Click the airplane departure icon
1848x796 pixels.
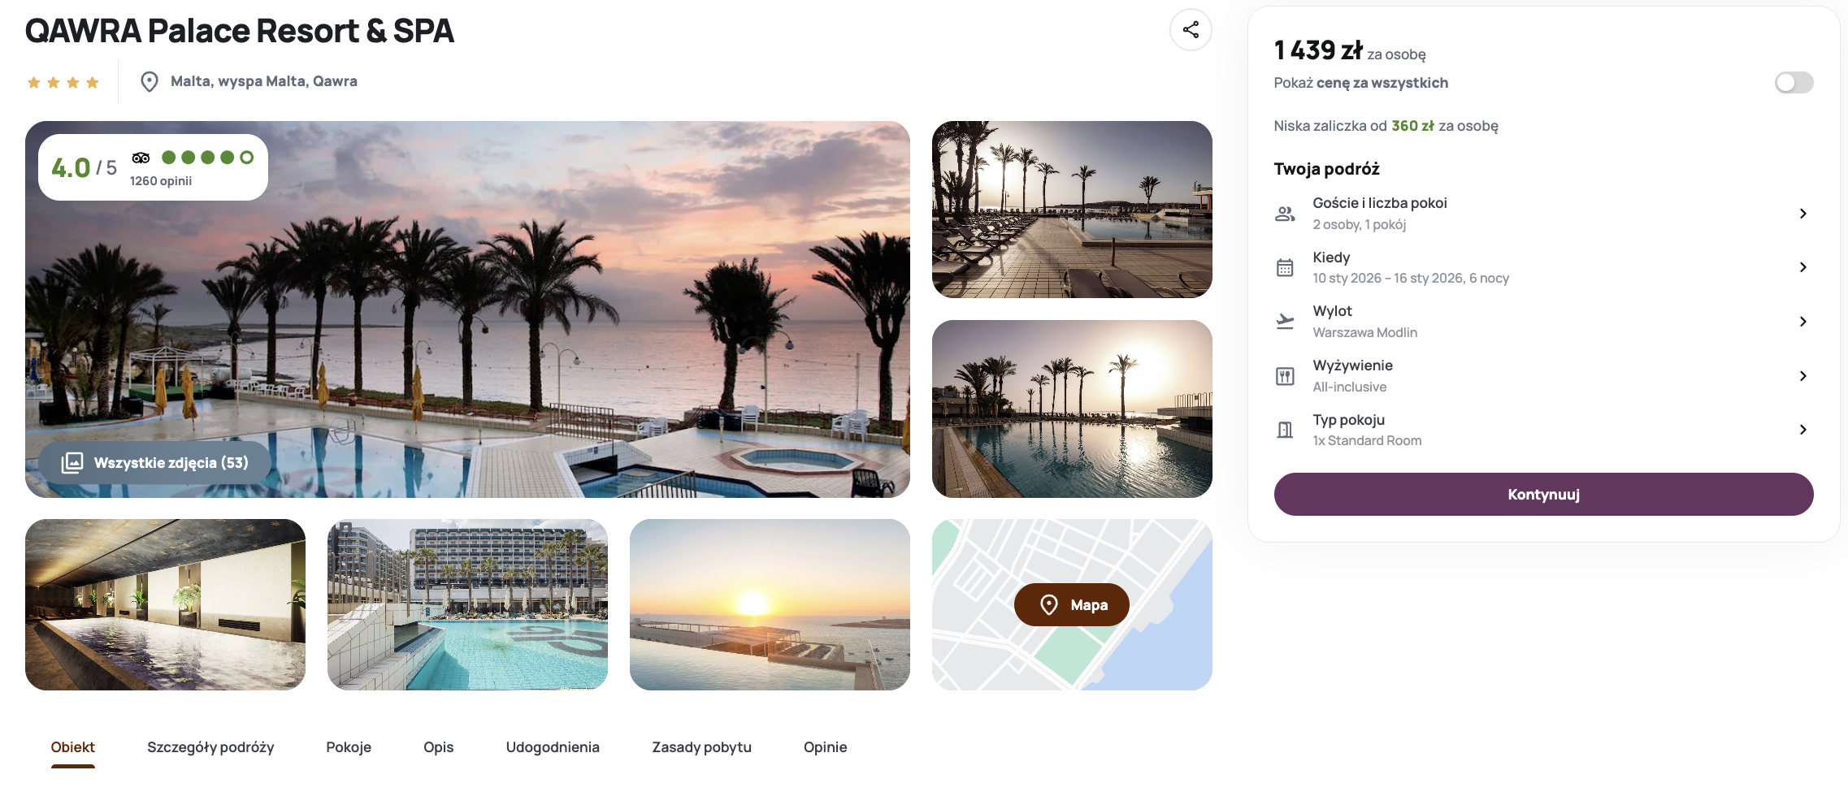(x=1285, y=322)
